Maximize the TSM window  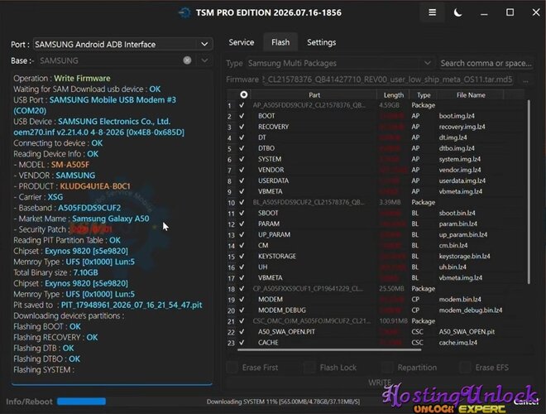point(510,12)
